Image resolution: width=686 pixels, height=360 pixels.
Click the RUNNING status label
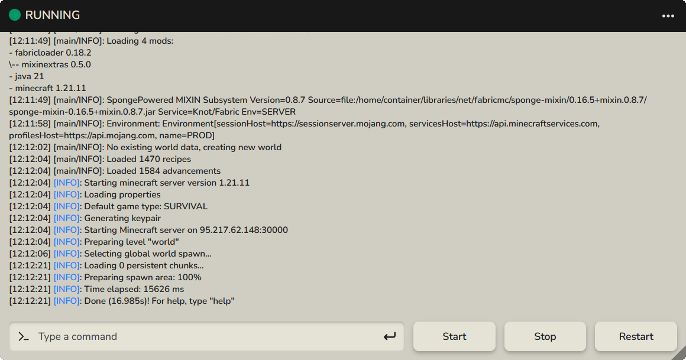pyautogui.click(x=53, y=15)
